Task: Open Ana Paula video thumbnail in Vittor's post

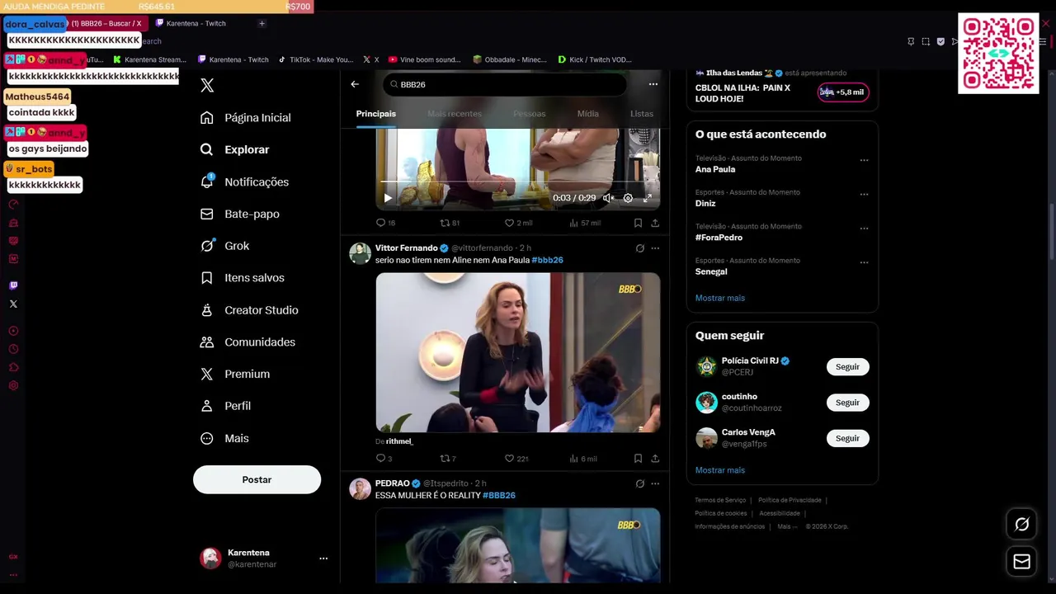Action: click(x=518, y=352)
